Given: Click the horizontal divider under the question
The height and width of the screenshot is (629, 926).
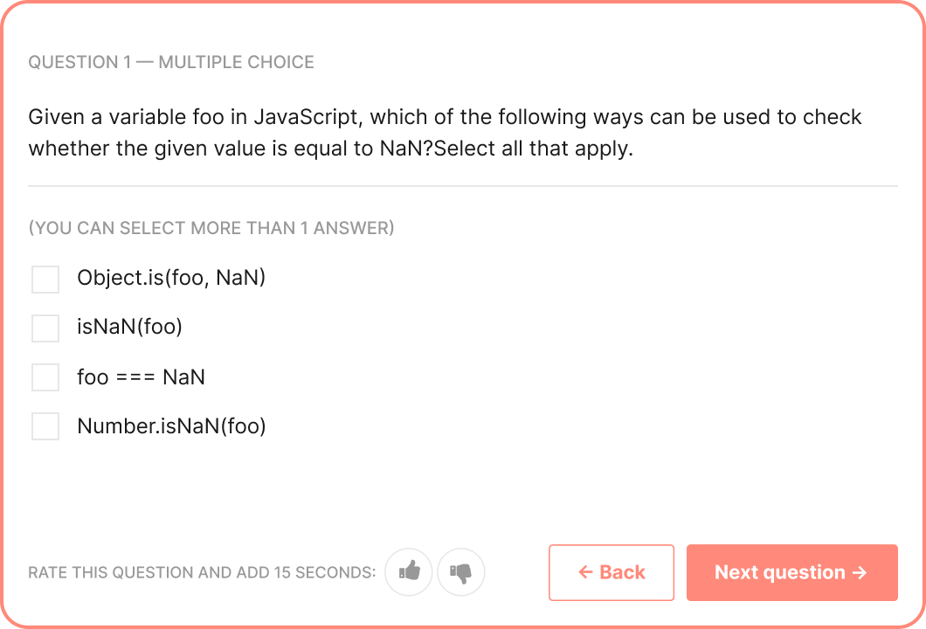Looking at the screenshot, I should coord(463,186).
